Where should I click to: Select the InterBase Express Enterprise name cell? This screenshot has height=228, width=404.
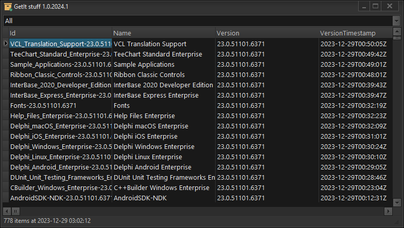click(164, 95)
